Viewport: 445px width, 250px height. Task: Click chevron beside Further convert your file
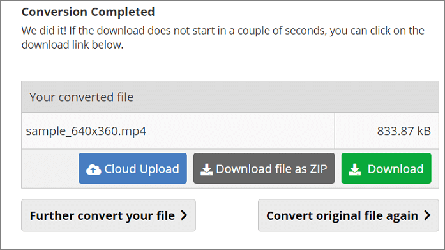[x=184, y=215]
